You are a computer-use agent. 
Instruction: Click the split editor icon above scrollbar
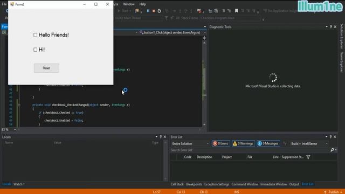(x=204, y=38)
